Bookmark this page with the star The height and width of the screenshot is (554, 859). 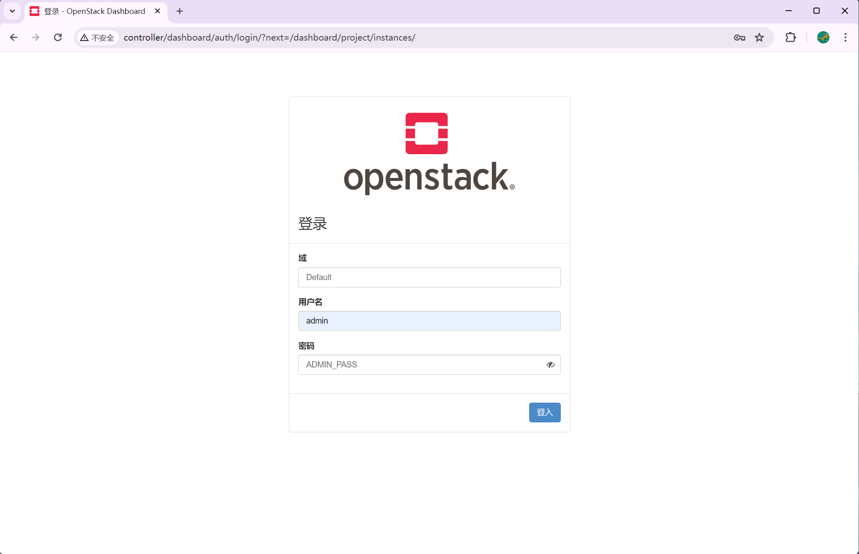(x=759, y=38)
